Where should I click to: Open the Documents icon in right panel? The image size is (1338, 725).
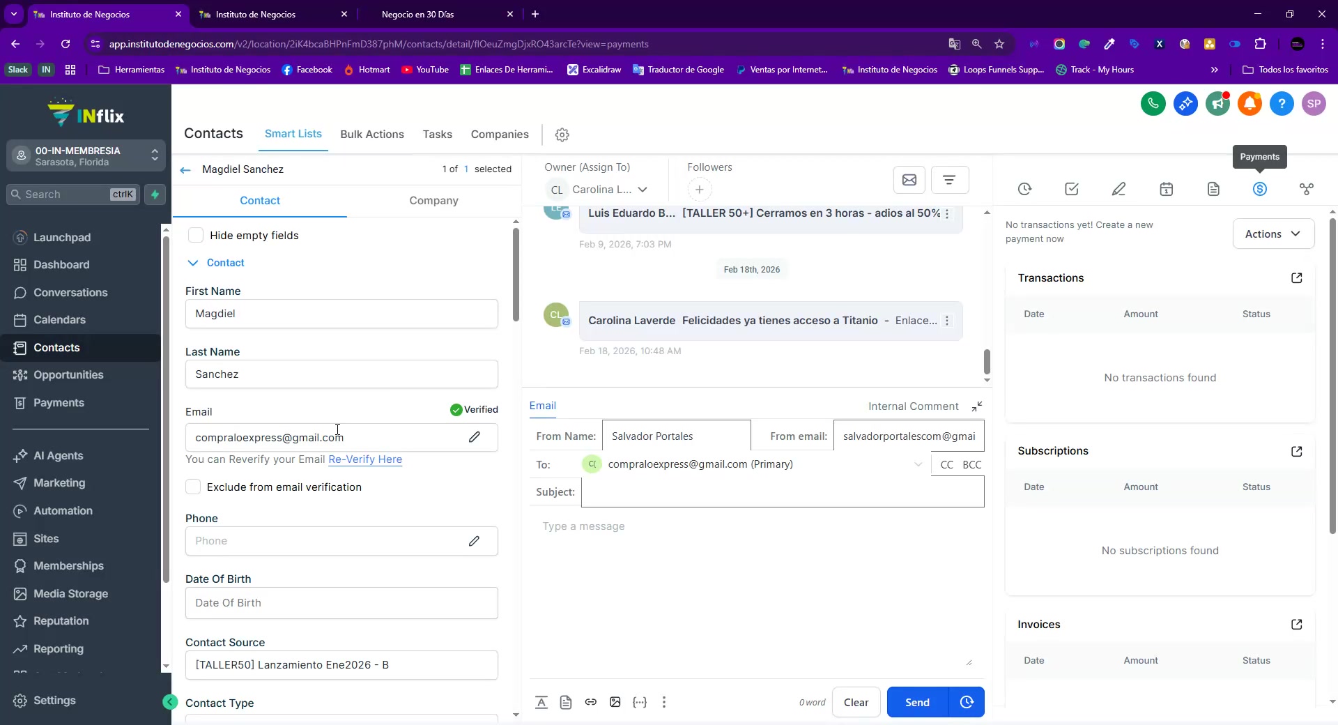pos(1213,189)
